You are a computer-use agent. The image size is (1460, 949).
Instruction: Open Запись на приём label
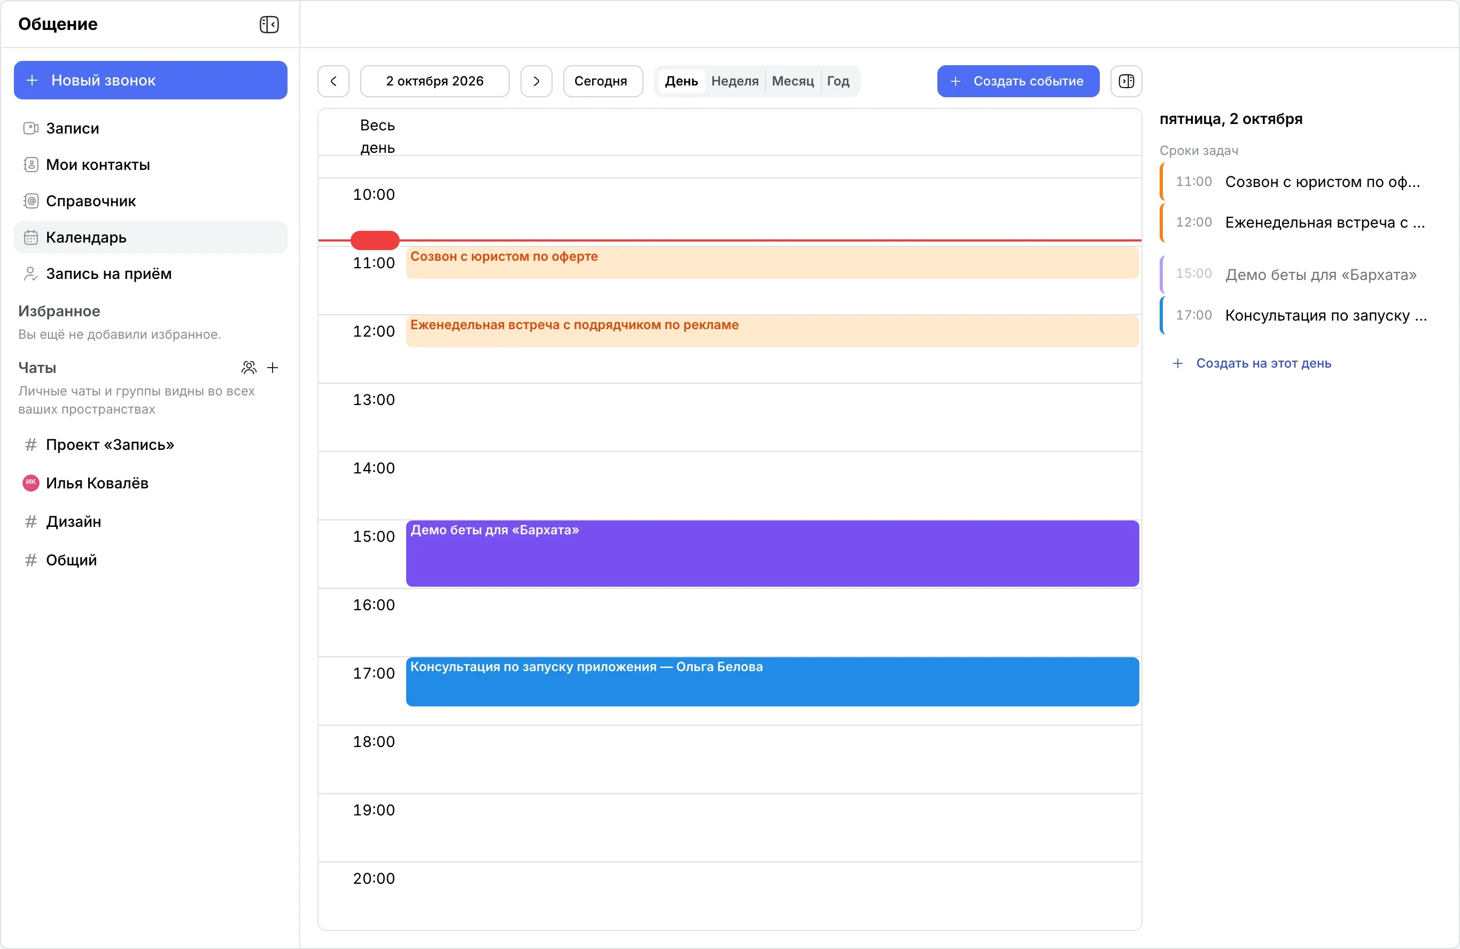108,274
